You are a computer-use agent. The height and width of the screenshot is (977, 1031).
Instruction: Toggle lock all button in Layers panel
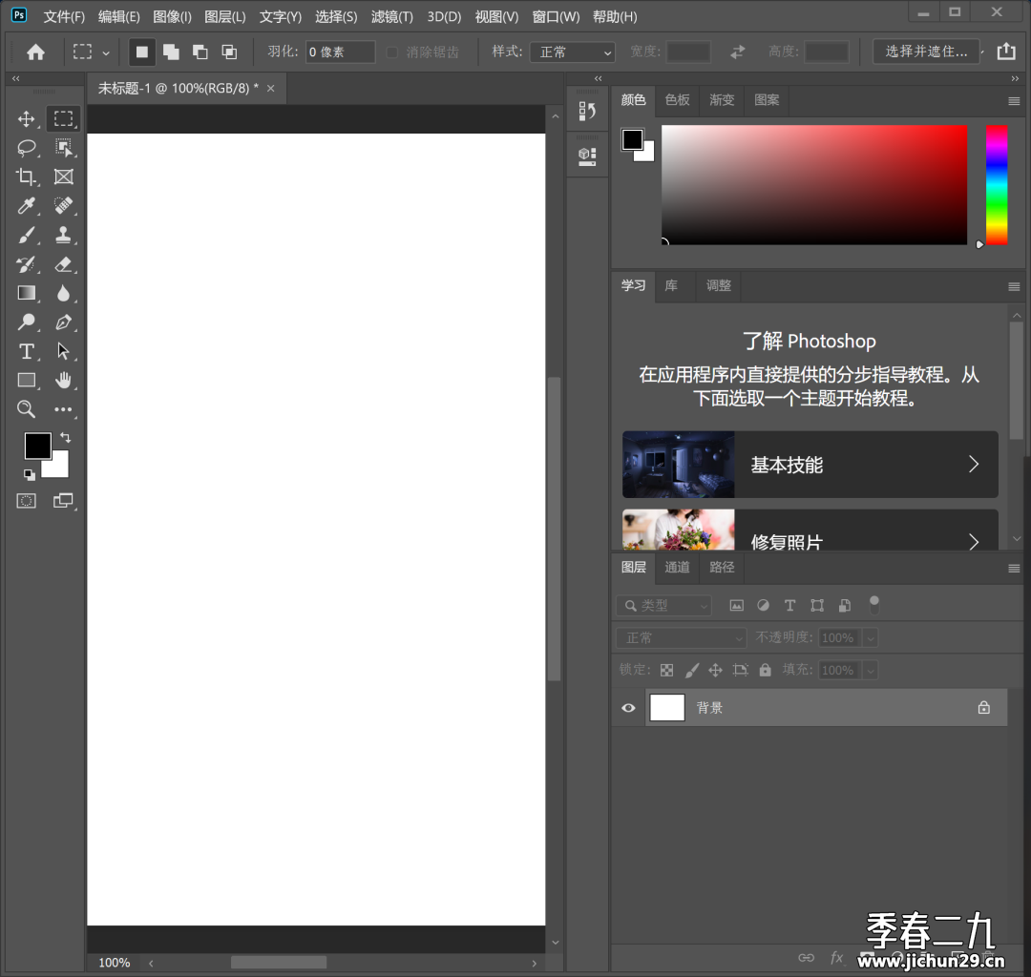coord(765,670)
